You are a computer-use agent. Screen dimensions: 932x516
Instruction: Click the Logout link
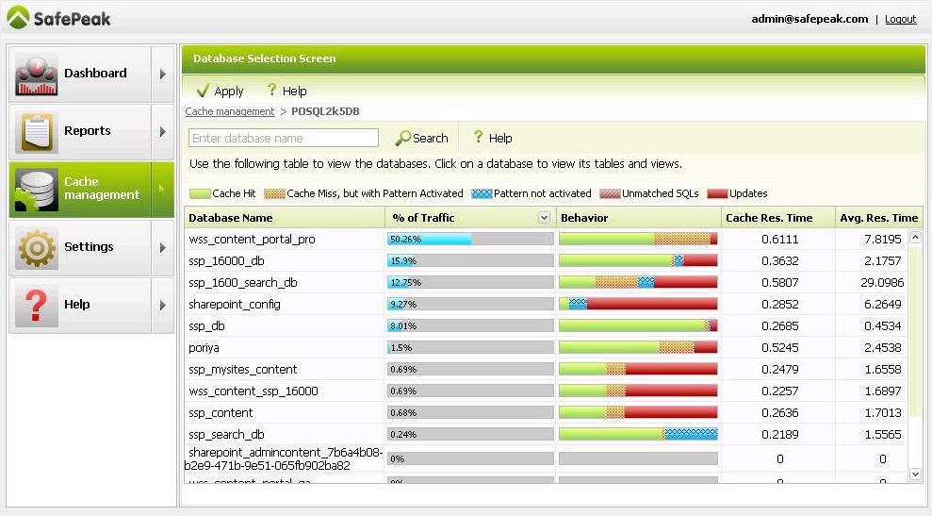pyautogui.click(x=901, y=19)
